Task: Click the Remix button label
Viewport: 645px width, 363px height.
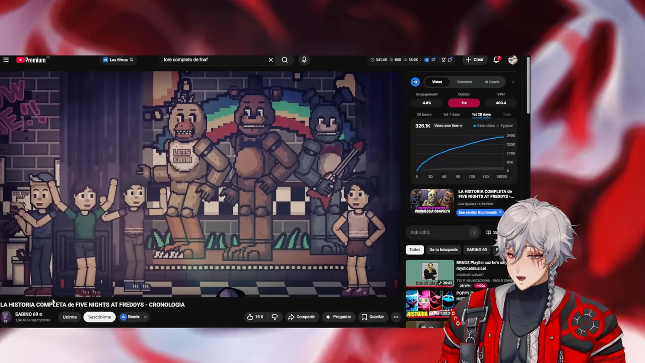Action: [134, 317]
